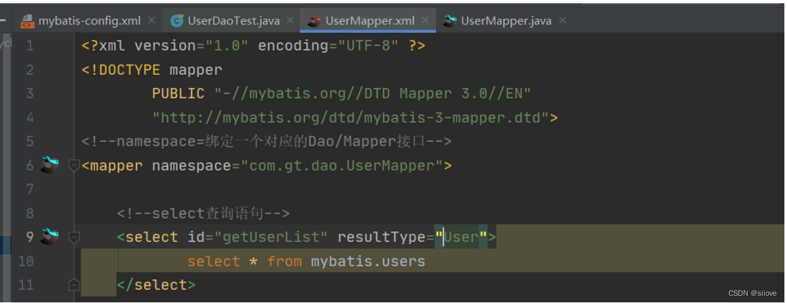Click the DOCTYPE mapper declaration
This screenshot has width=787, height=303.
tap(152, 70)
